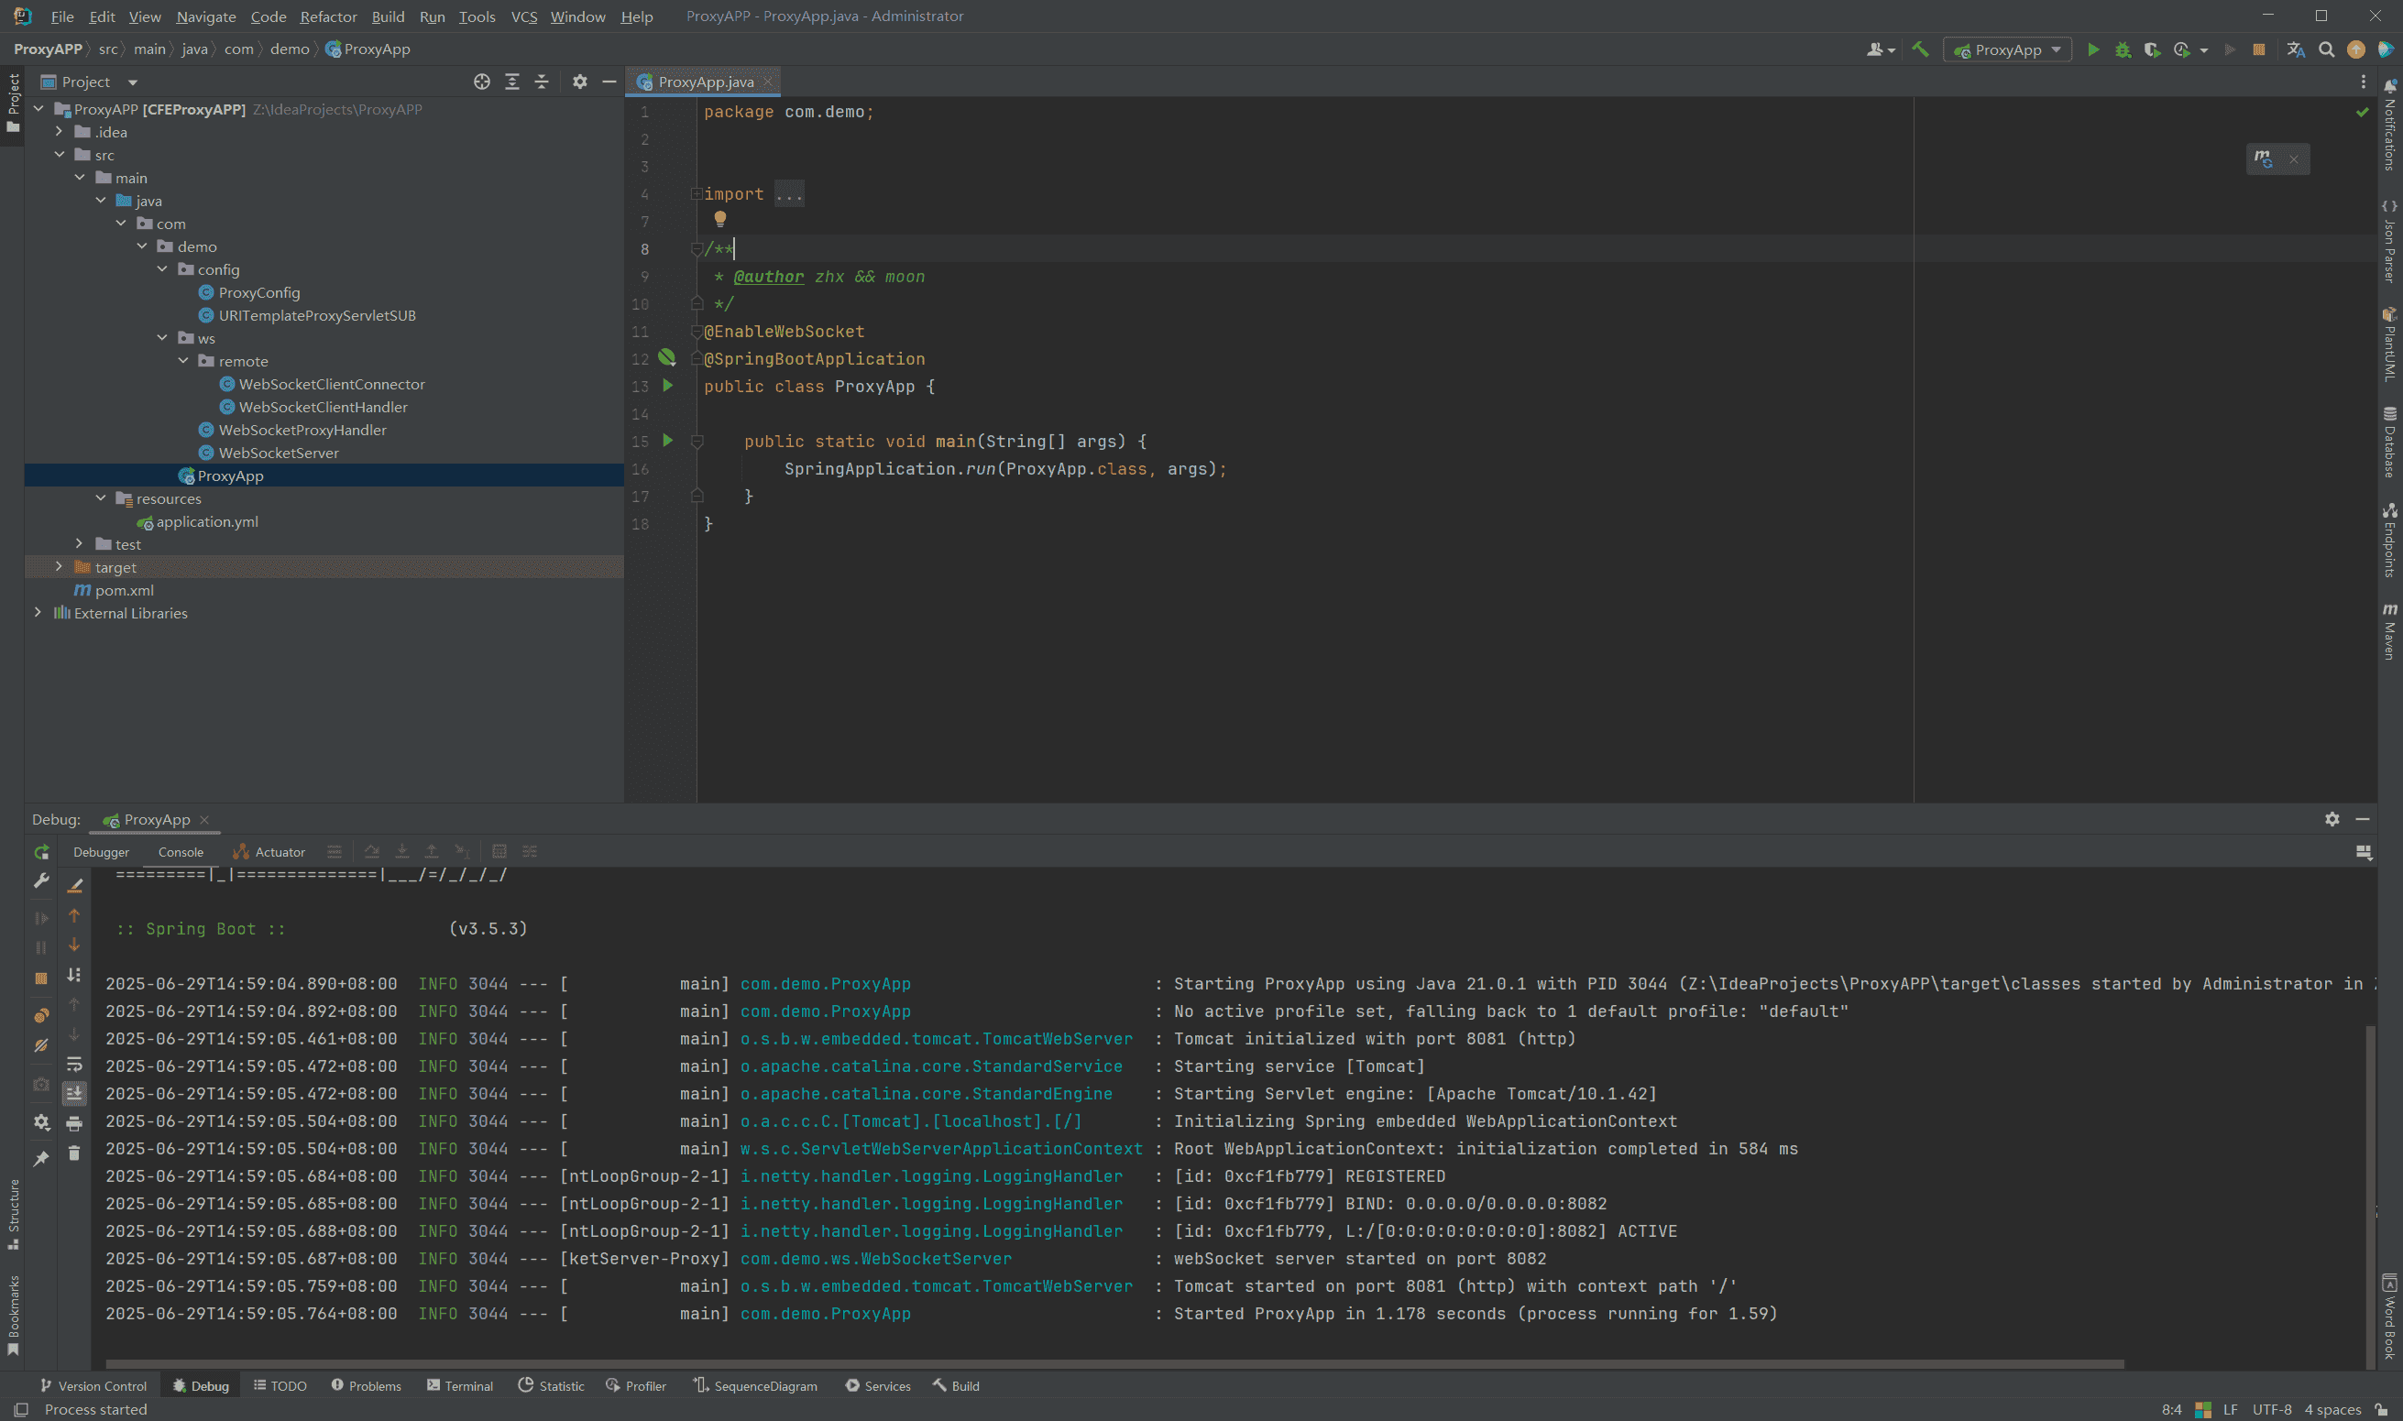
Task: Toggle Soft-Wrap in the console
Action: pyautogui.click(x=73, y=1065)
